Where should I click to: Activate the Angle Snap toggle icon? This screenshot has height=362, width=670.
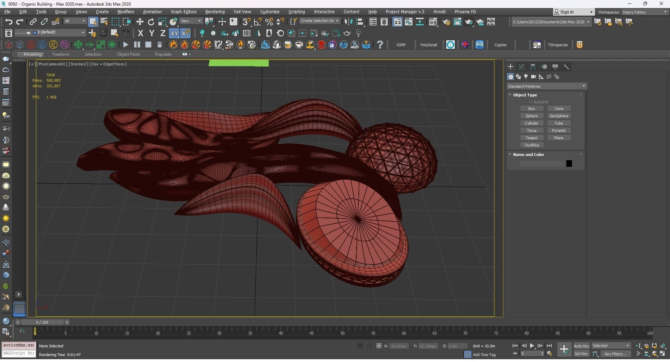258,22
